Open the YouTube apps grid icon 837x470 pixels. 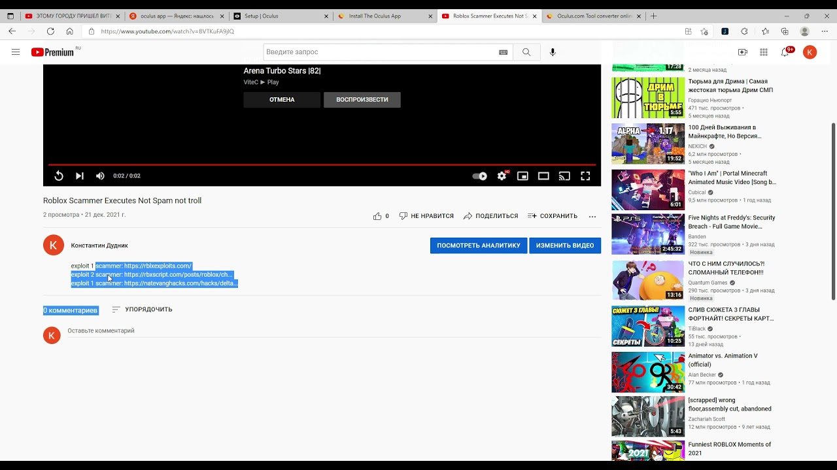pyautogui.click(x=764, y=52)
